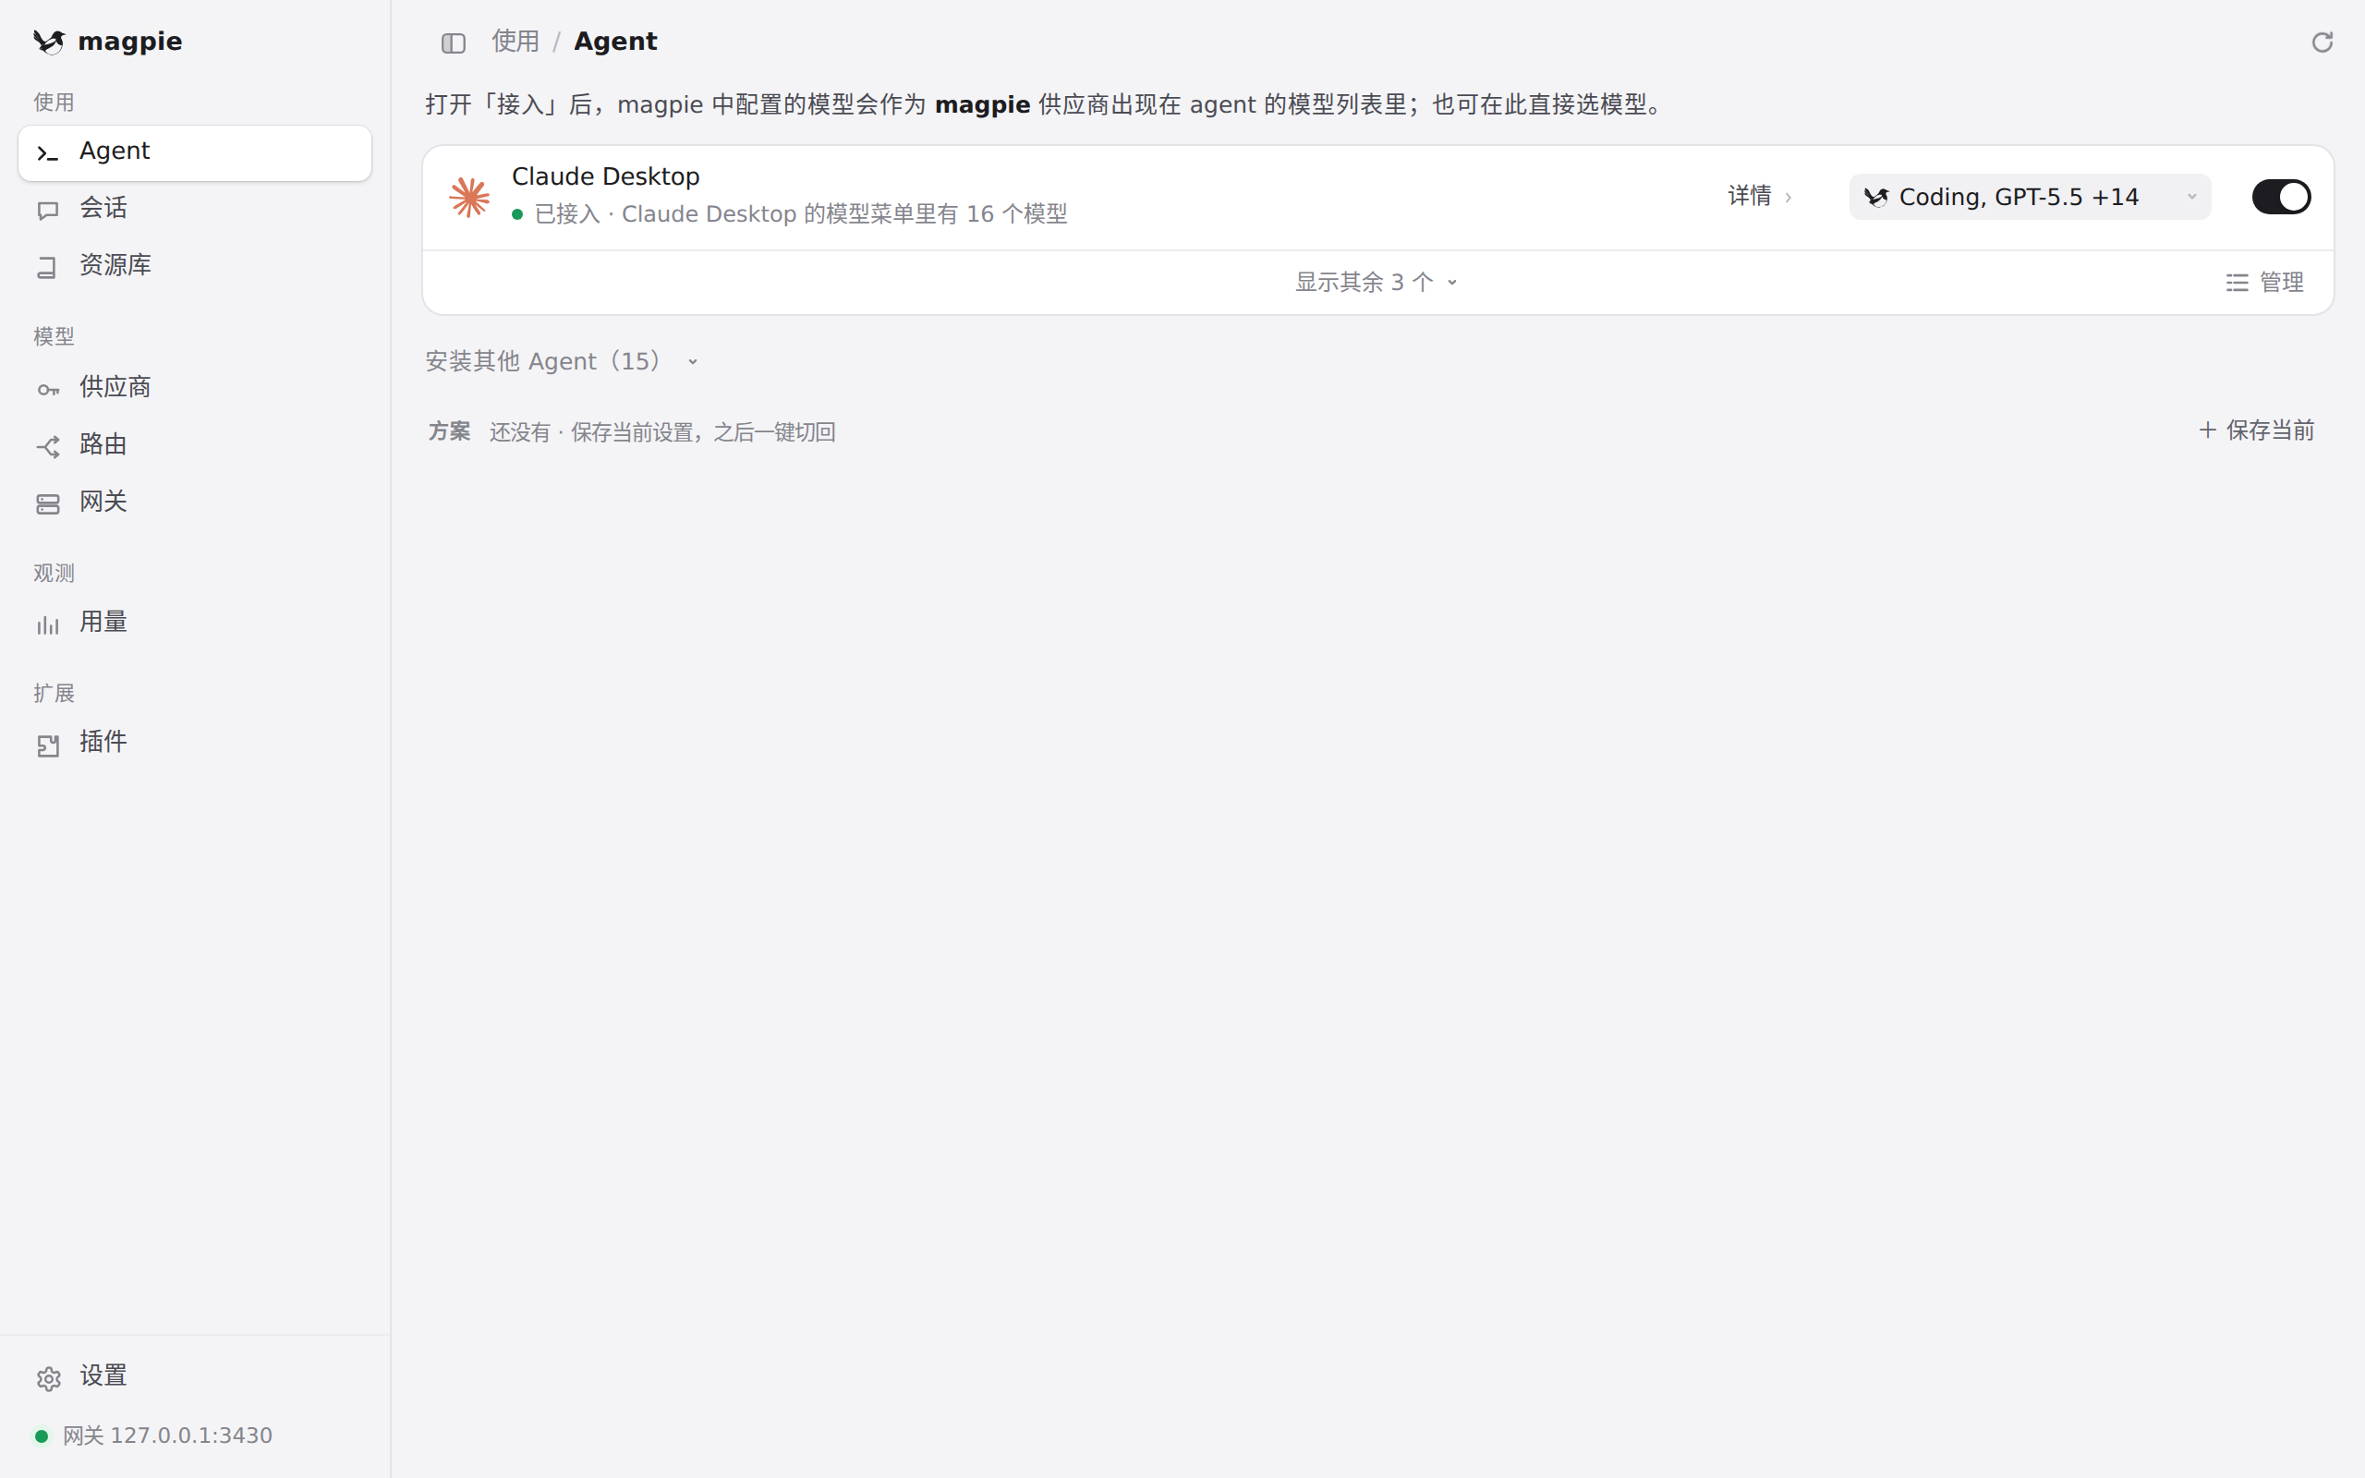Viewport: 2365px width, 1478px height.
Task: Go to 资源库 in sidebar
Action: pos(195,266)
